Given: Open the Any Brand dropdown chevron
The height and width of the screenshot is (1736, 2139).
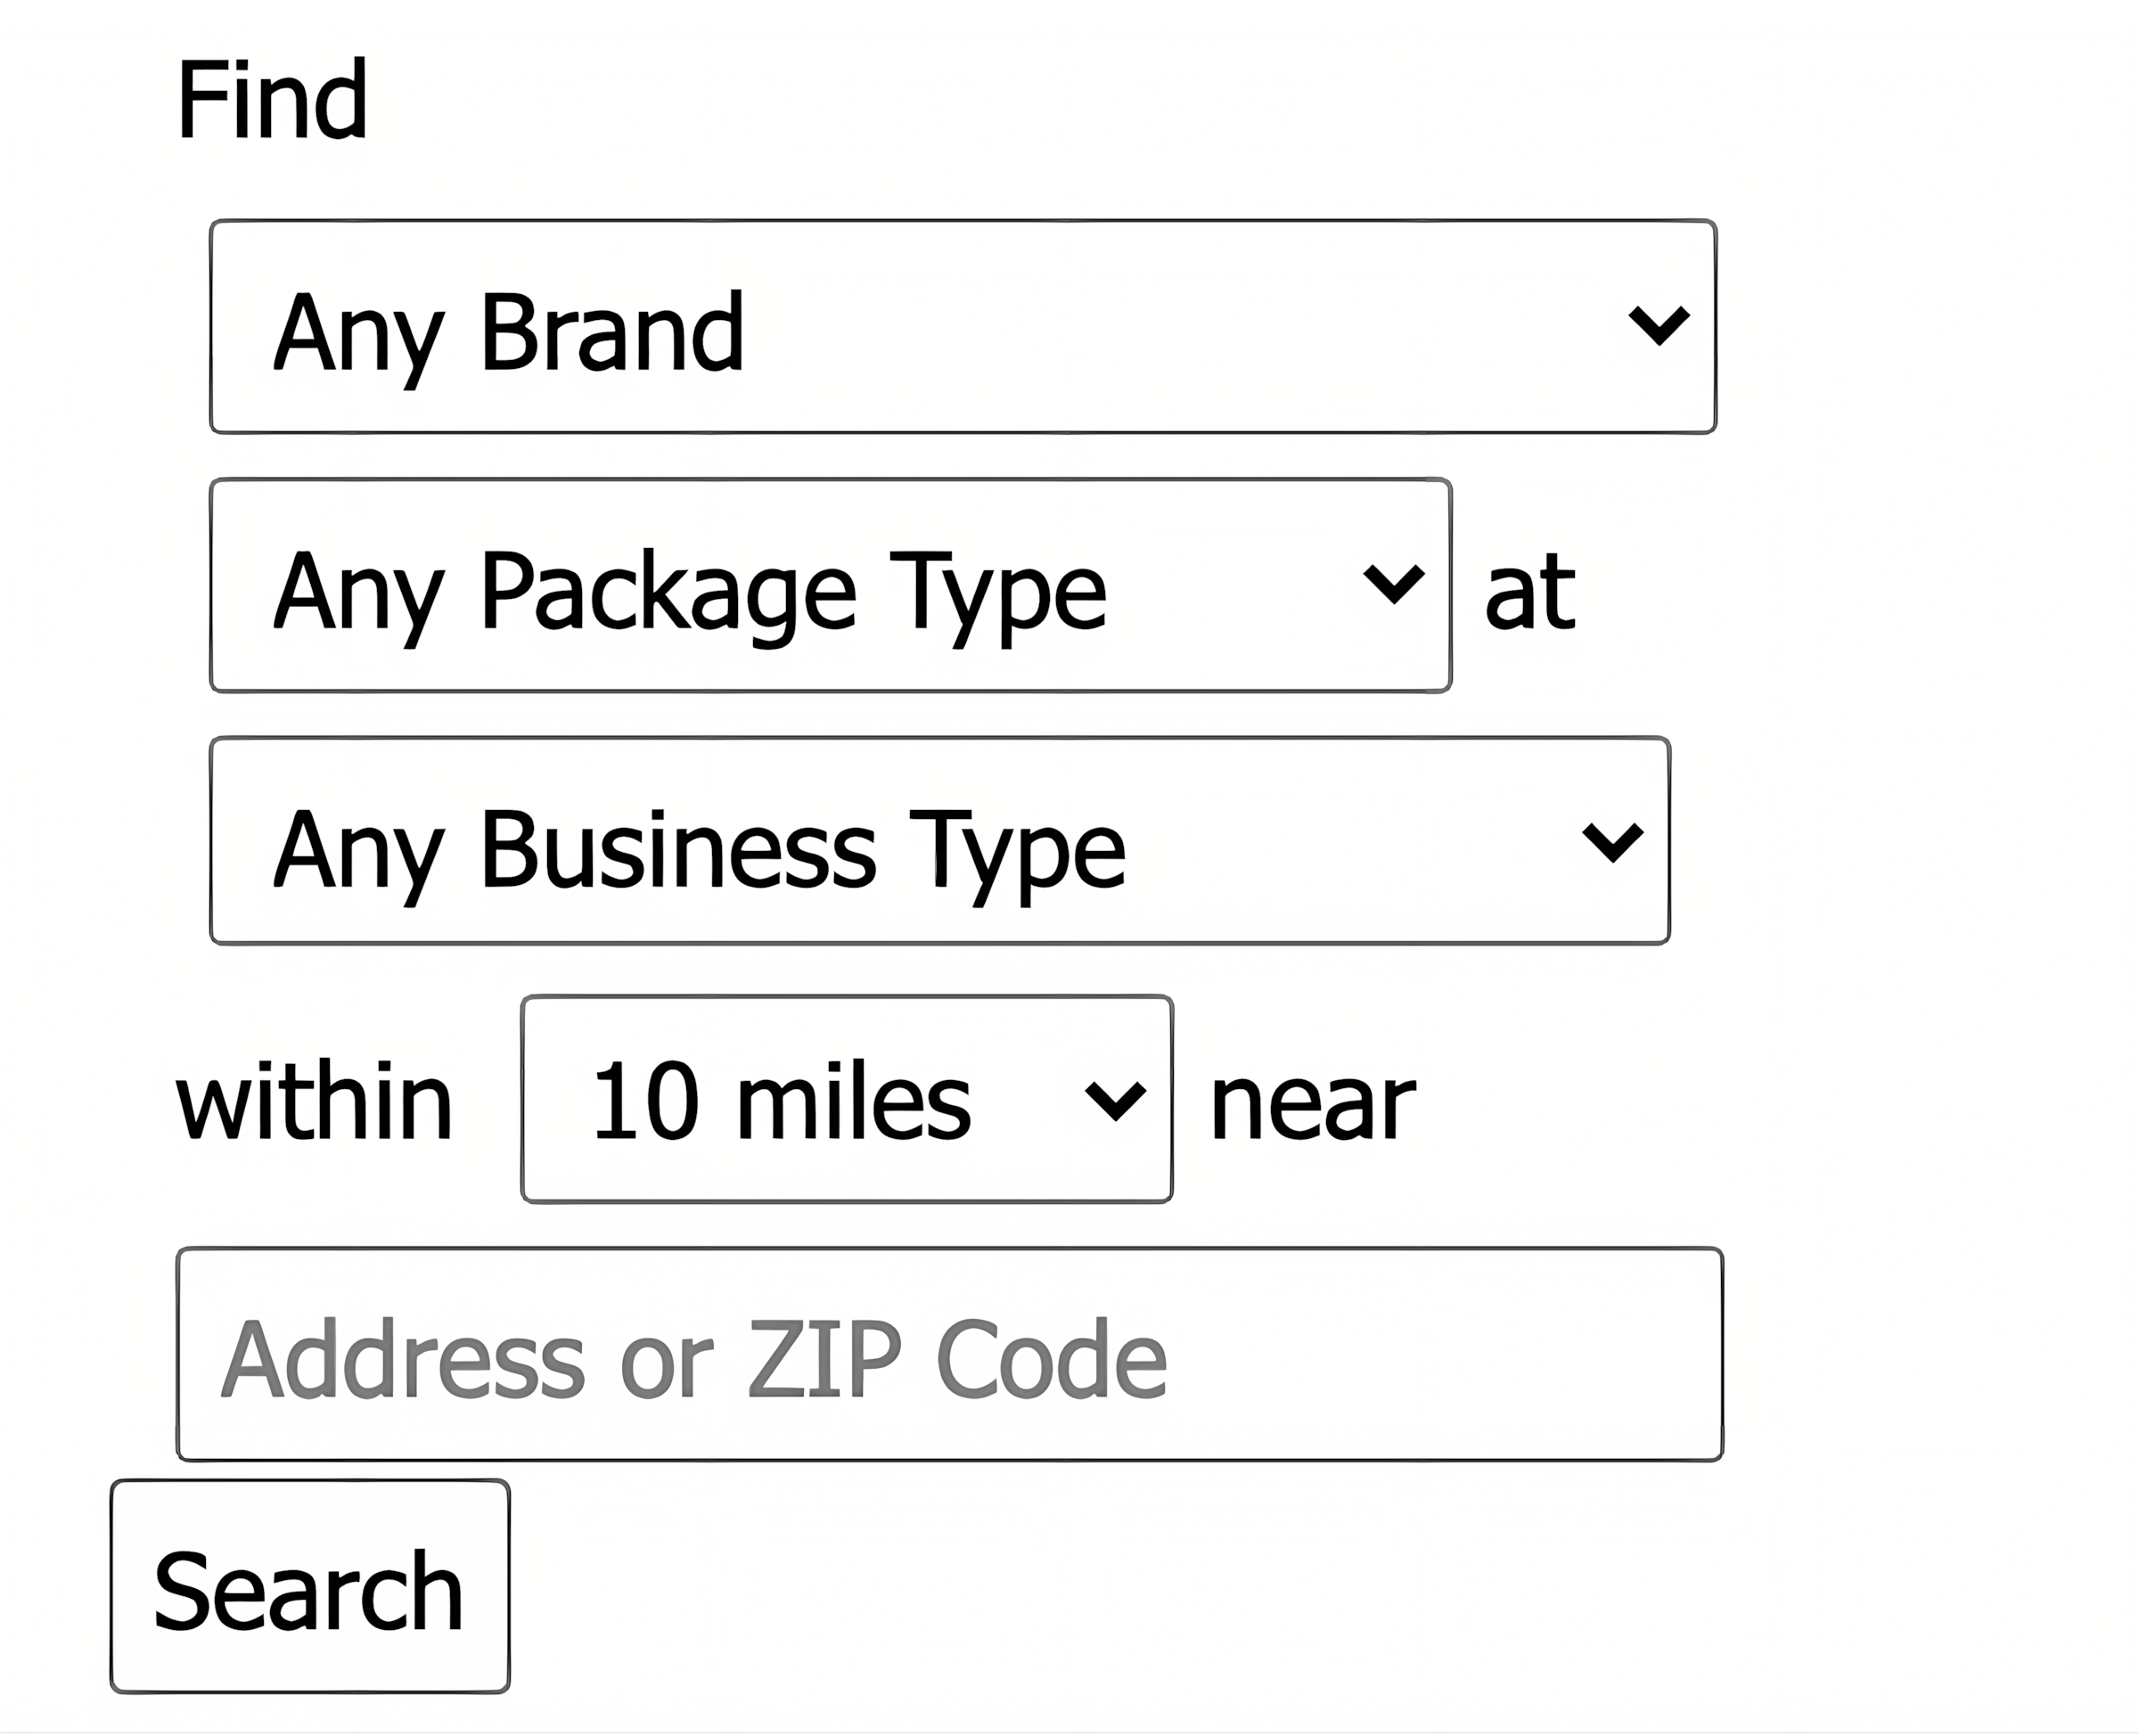Looking at the screenshot, I should click(1660, 325).
